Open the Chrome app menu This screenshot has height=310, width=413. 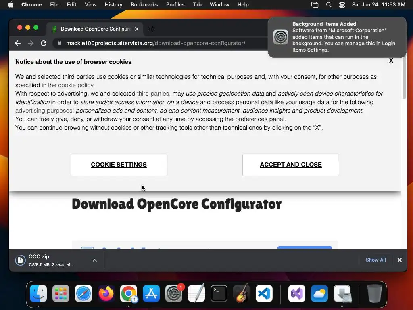click(31, 5)
